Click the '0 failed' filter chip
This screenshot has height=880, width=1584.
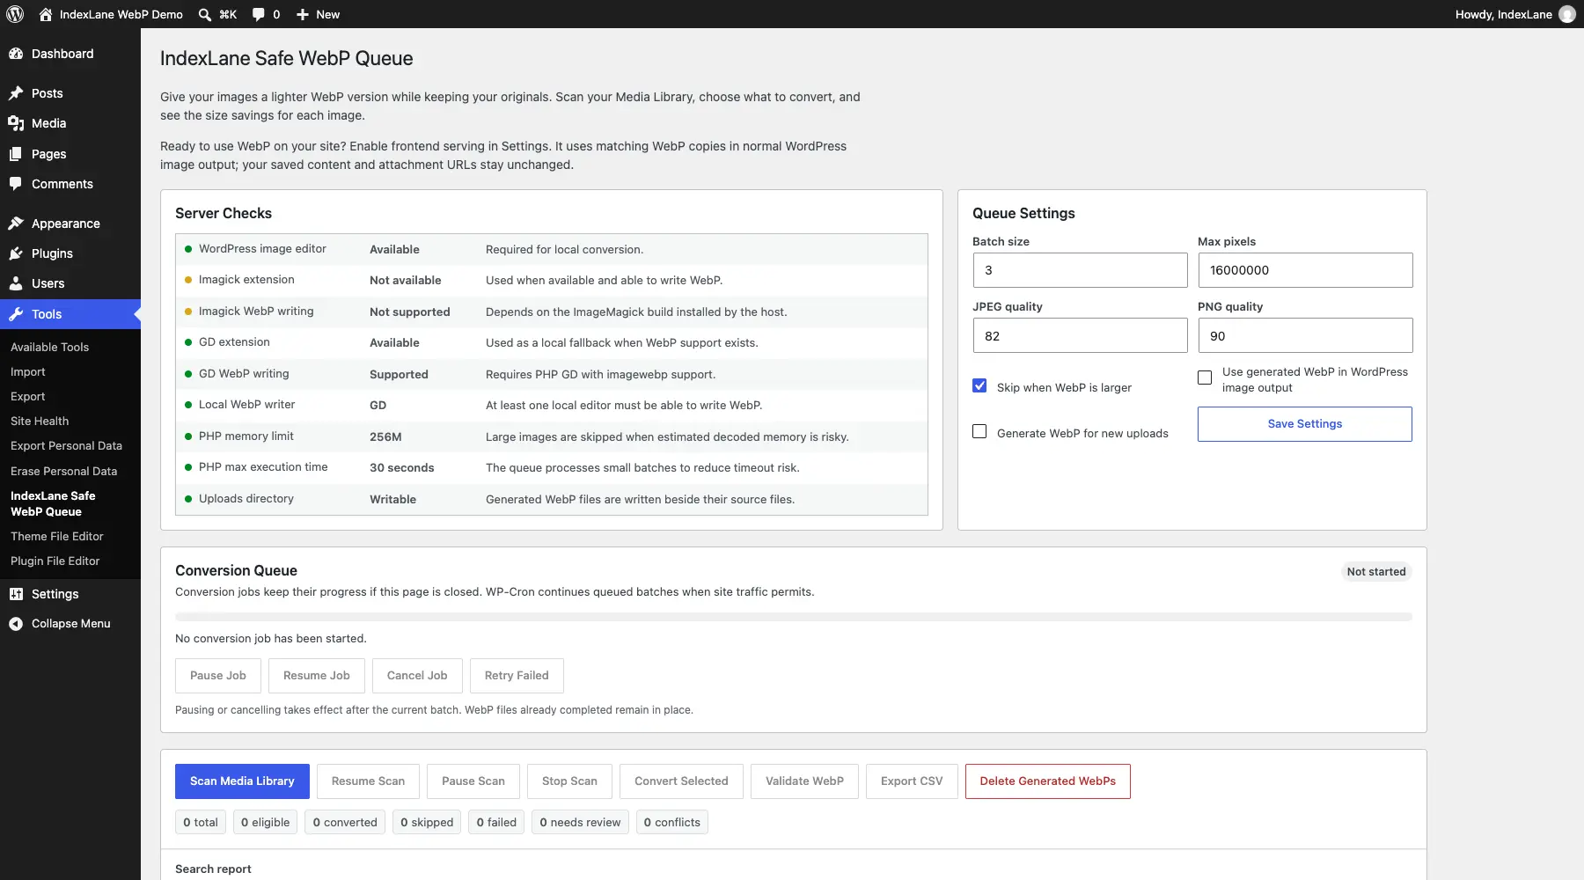pyautogui.click(x=496, y=822)
